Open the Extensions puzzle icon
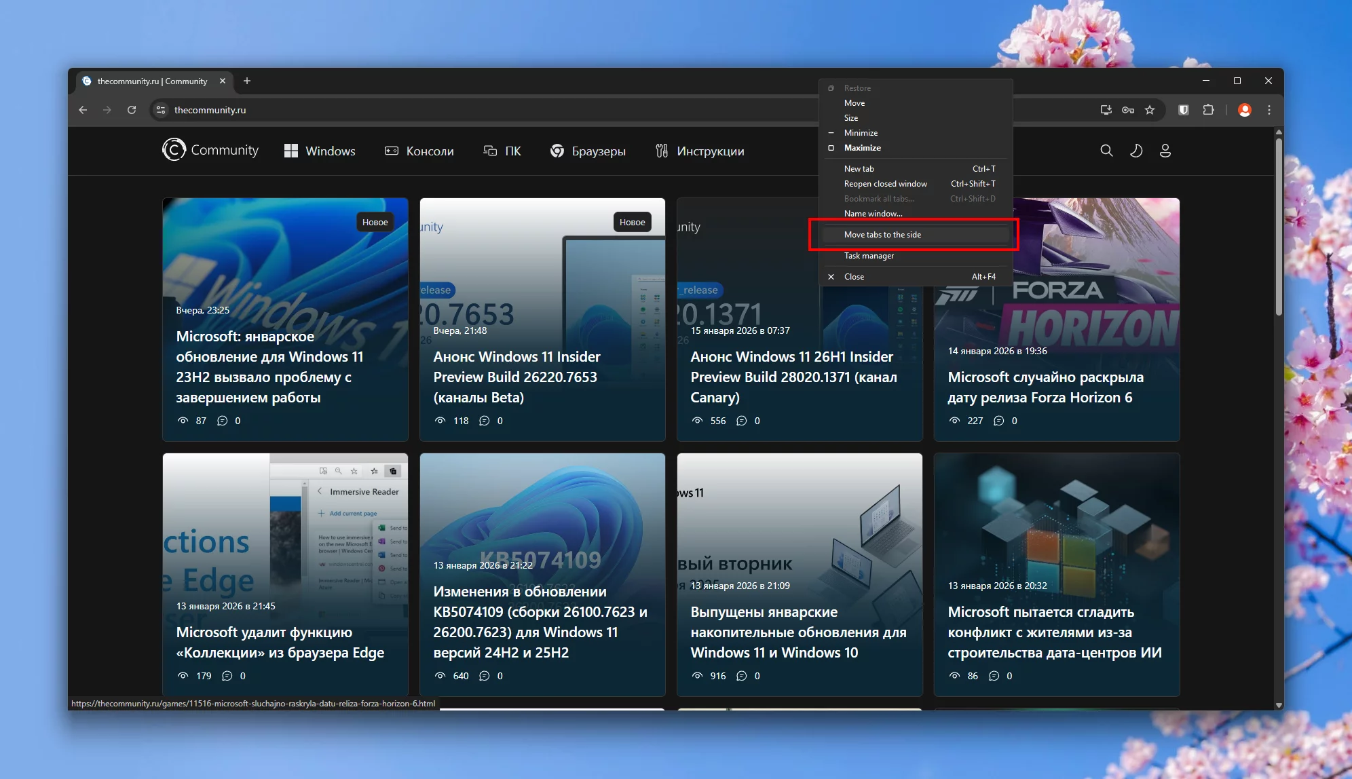1352x779 pixels. point(1208,110)
